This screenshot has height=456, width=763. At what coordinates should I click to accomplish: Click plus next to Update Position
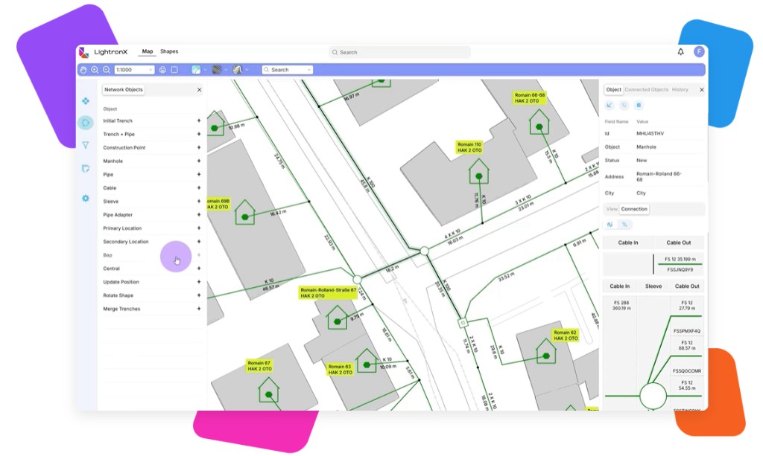[x=198, y=282]
